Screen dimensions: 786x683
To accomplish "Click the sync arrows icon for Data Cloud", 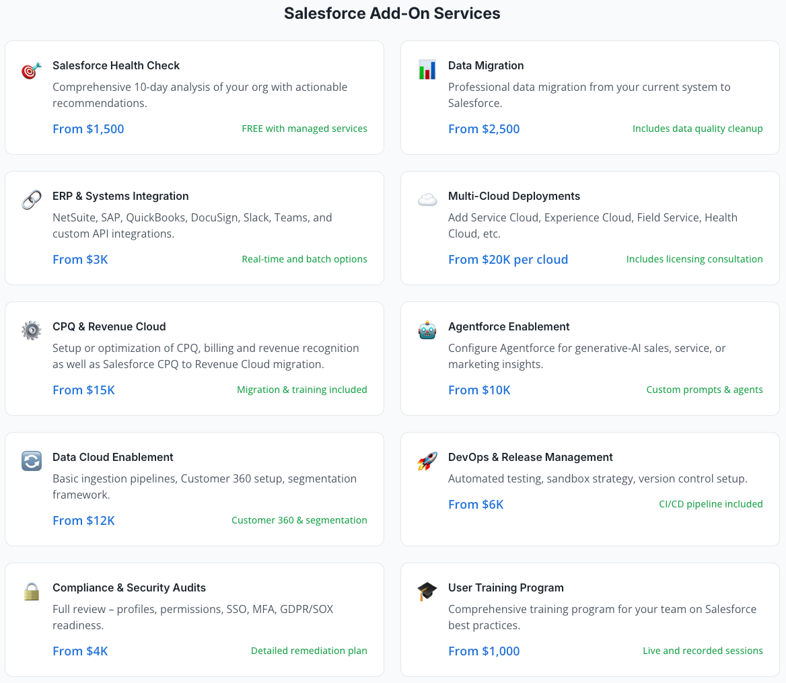I will click(32, 461).
